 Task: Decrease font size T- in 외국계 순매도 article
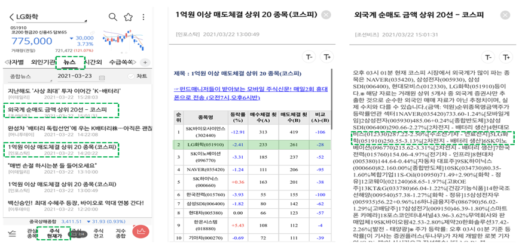coord(489,57)
